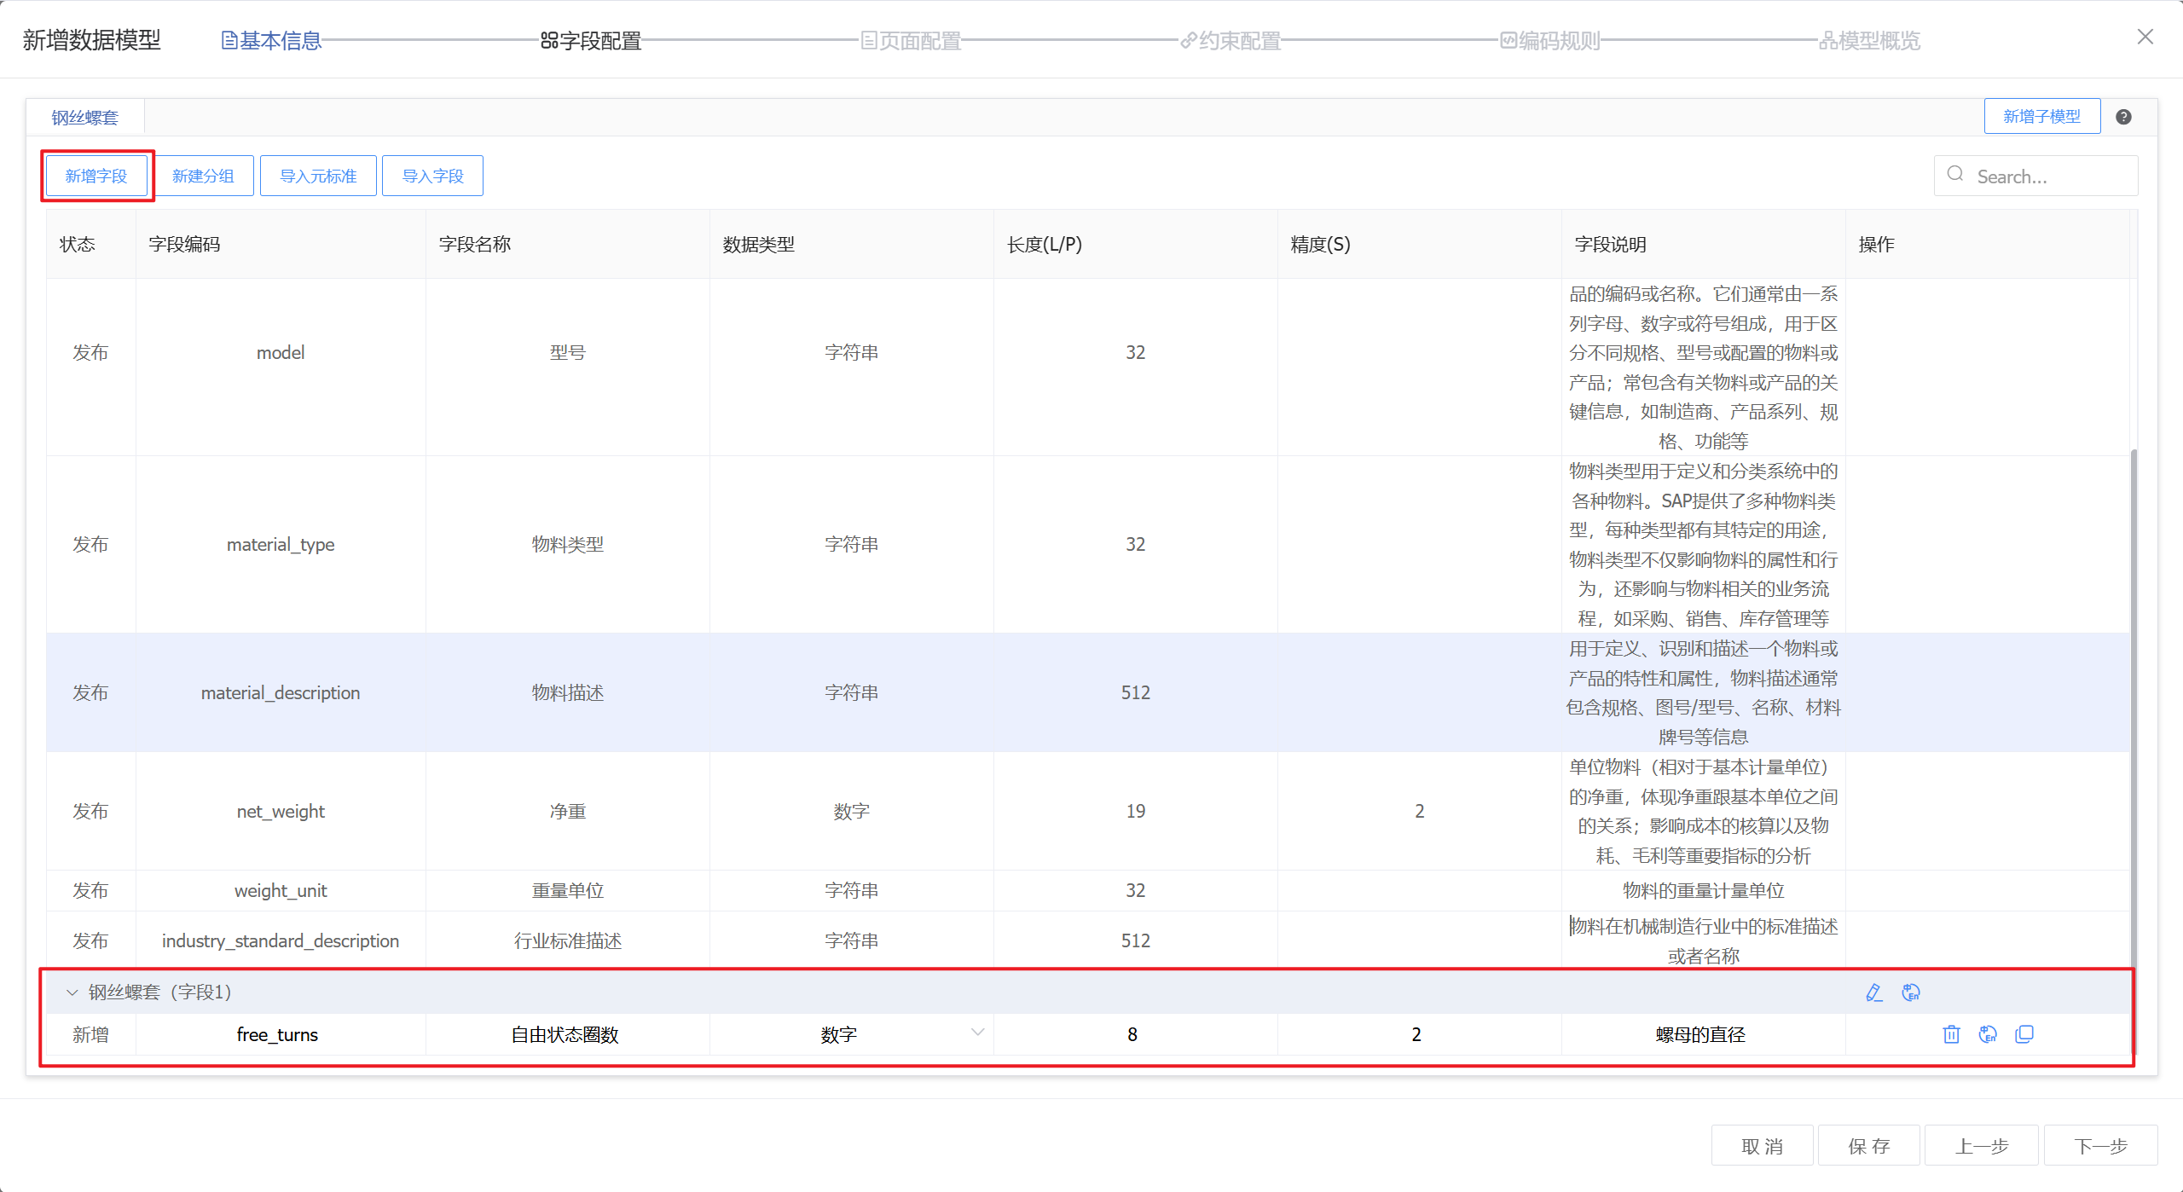Click the search magnifier icon

tap(1955, 175)
